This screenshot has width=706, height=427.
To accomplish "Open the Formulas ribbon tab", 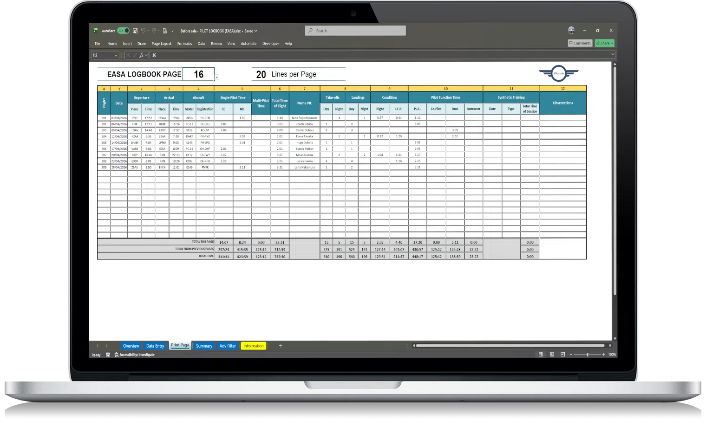I will pyautogui.click(x=184, y=44).
